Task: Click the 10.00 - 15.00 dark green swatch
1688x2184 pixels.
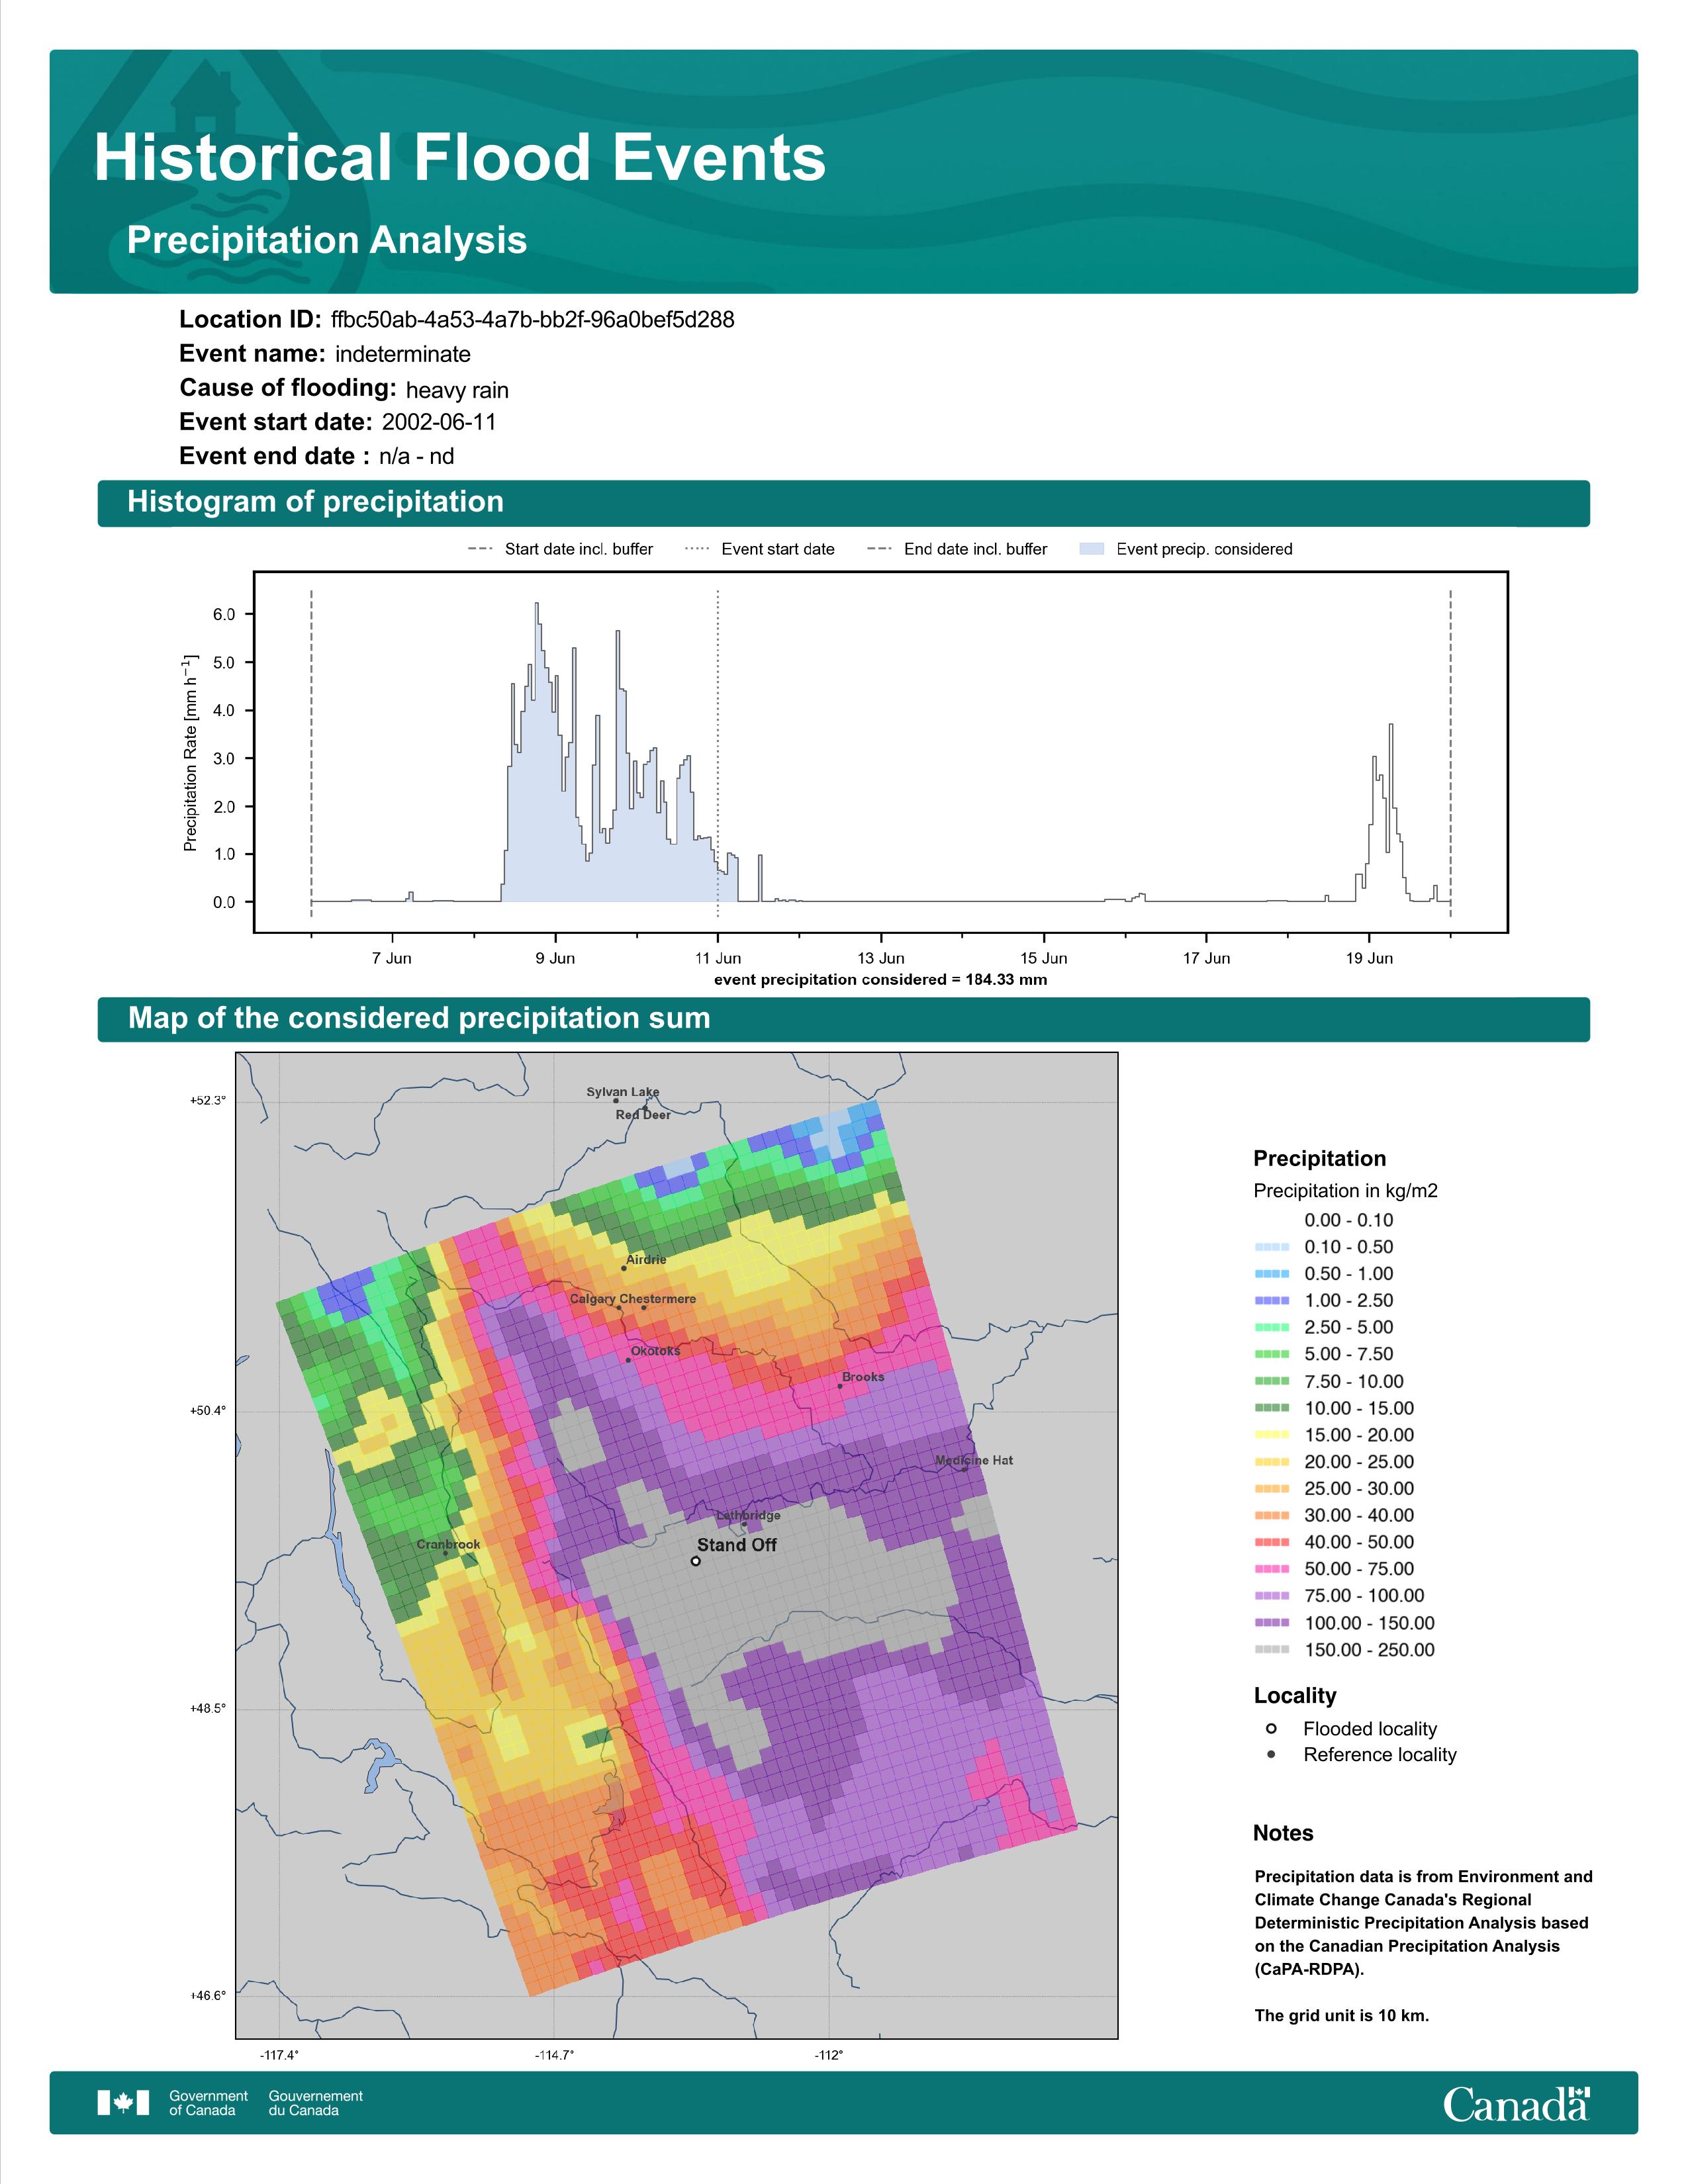Action: (1271, 1408)
